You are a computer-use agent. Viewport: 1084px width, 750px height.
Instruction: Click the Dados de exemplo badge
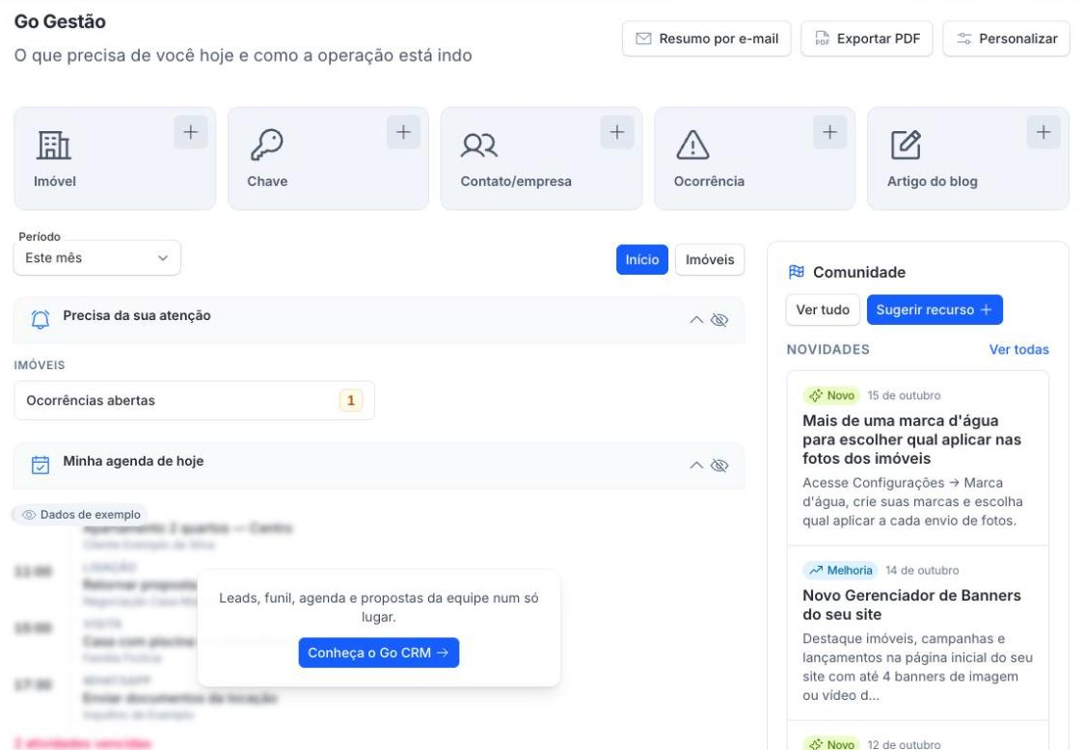[81, 514]
